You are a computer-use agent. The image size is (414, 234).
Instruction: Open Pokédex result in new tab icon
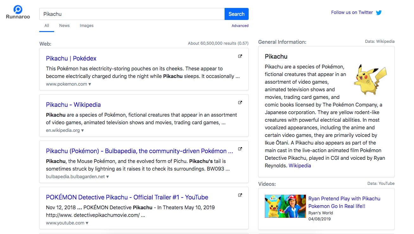(240, 56)
